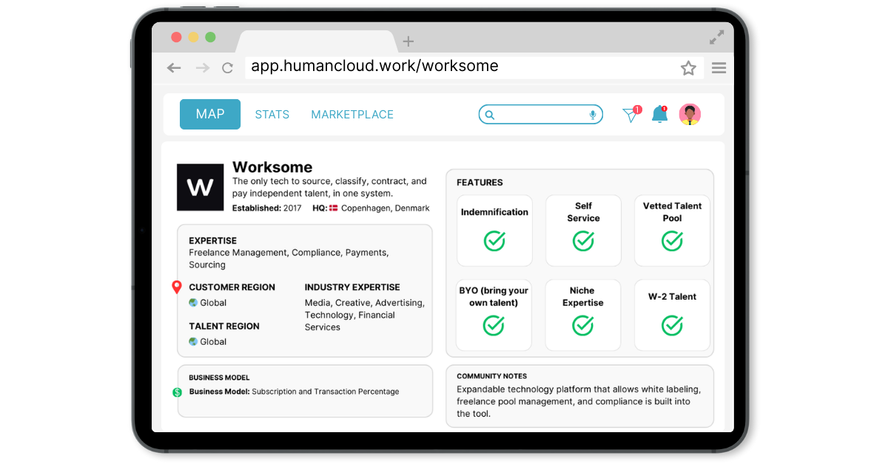The image size is (888, 464).
Task: Click the FEATURES heading
Action: pyautogui.click(x=480, y=183)
